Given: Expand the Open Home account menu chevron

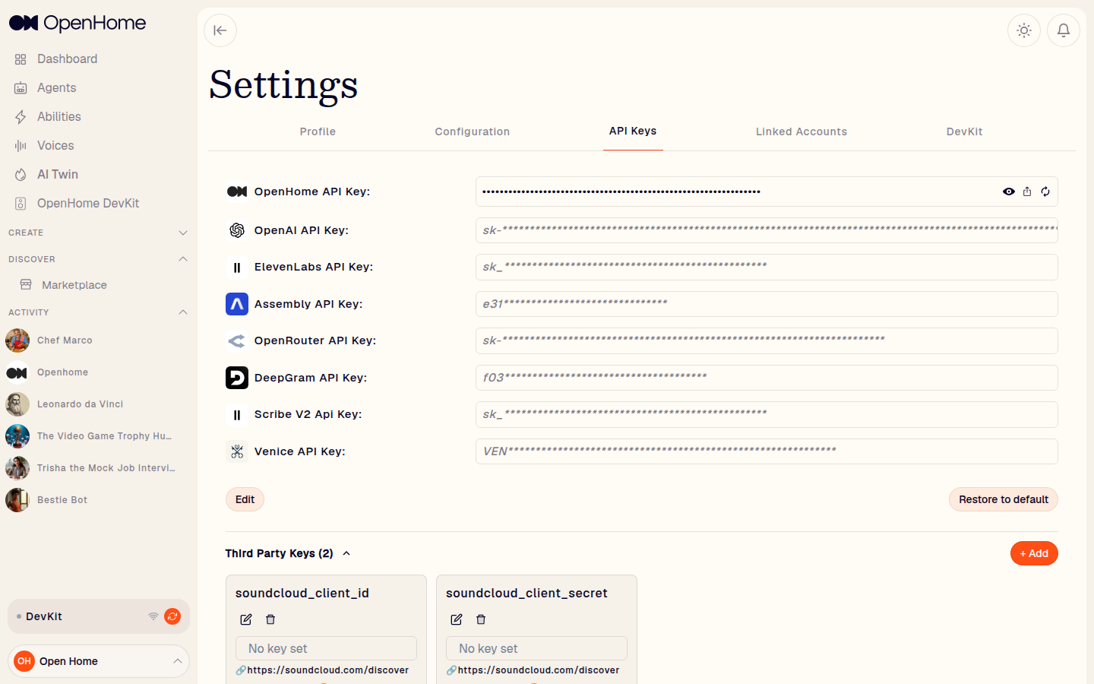Looking at the screenshot, I should point(177,661).
